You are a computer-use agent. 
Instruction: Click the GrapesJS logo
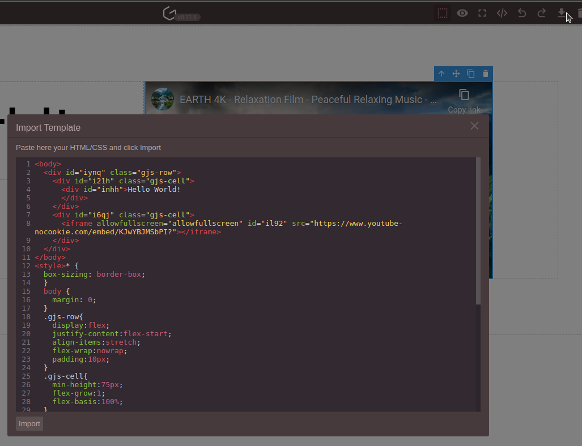169,13
